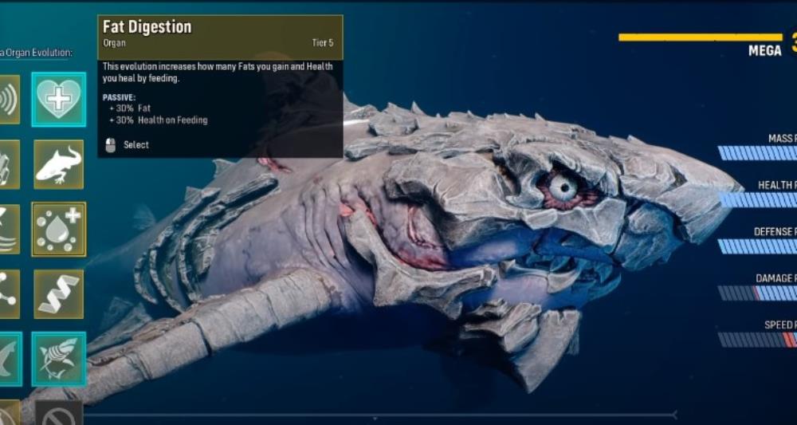Click the +30% Health on Feeding line
797x425 pixels.
(158, 120)
